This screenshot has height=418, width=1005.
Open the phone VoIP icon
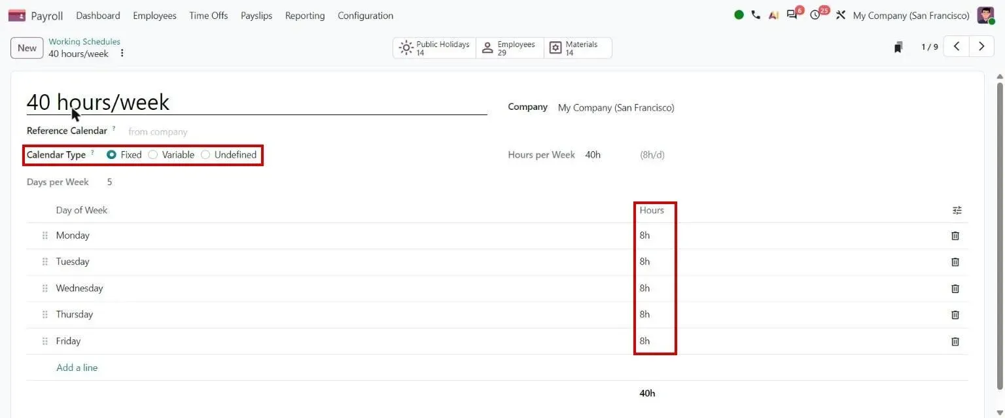[x=756, y=15]
